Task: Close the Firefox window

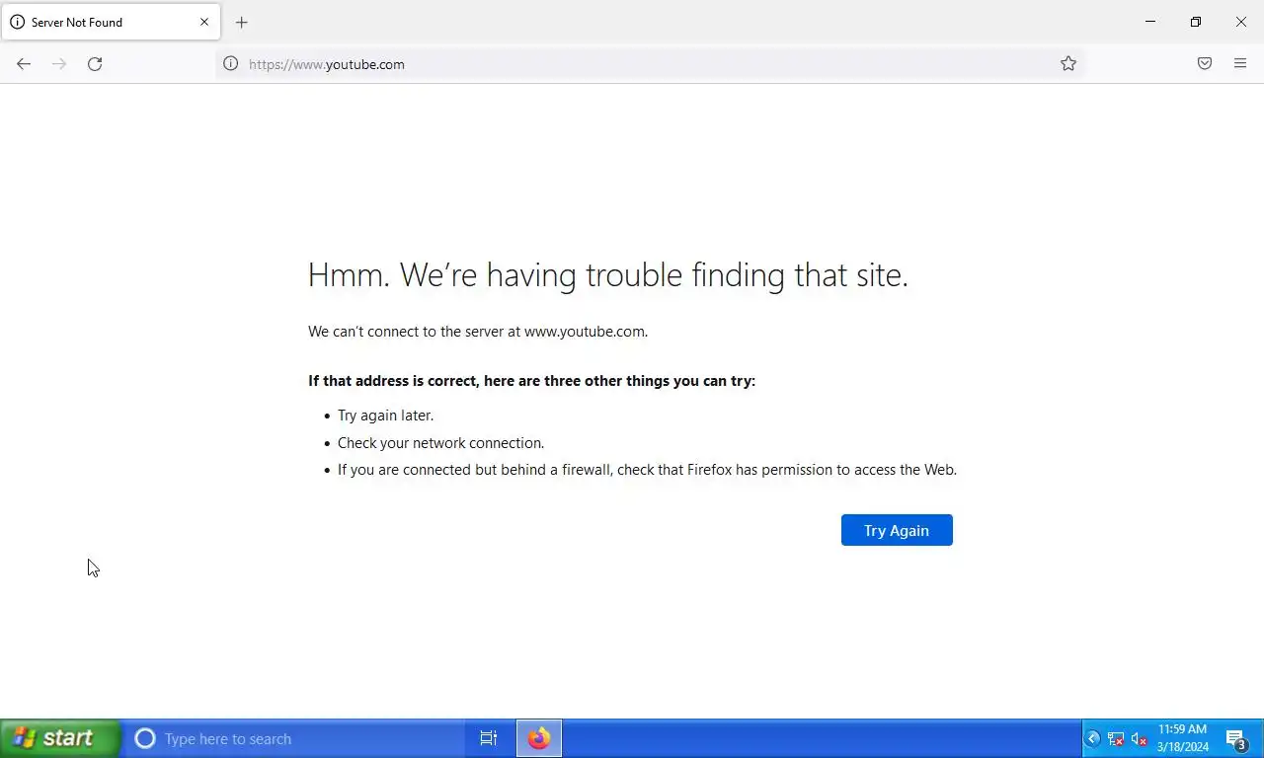Action: [x=1241, y=22]
